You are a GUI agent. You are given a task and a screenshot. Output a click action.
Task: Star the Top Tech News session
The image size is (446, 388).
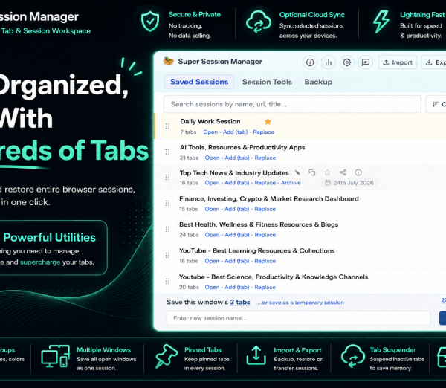[x=327, y=172]
